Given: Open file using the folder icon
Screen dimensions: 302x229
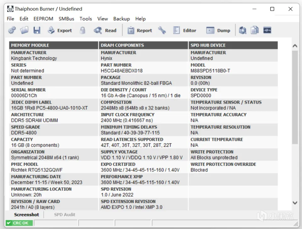Looking at the screenshot, I should [x=24, y=30].
